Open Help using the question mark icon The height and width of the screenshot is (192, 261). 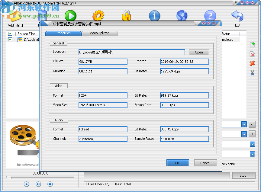210,15
